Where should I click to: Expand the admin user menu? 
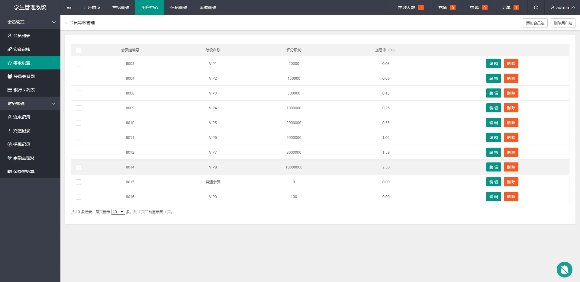coord(562,8)
